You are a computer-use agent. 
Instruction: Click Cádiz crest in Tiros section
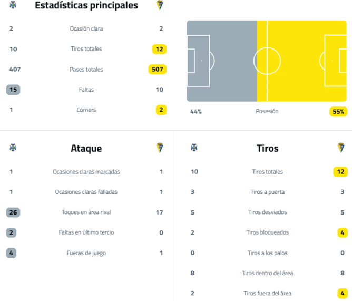341,148
